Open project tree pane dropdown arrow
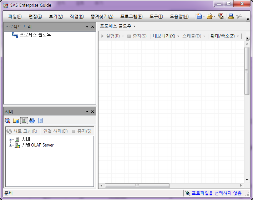Viewport: 253px width, 200px height. point(87,27)
